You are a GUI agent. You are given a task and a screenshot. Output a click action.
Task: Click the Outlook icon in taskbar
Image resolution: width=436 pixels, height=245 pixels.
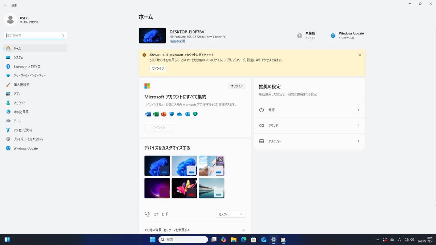pyautogui.click(x=263, y=240)
